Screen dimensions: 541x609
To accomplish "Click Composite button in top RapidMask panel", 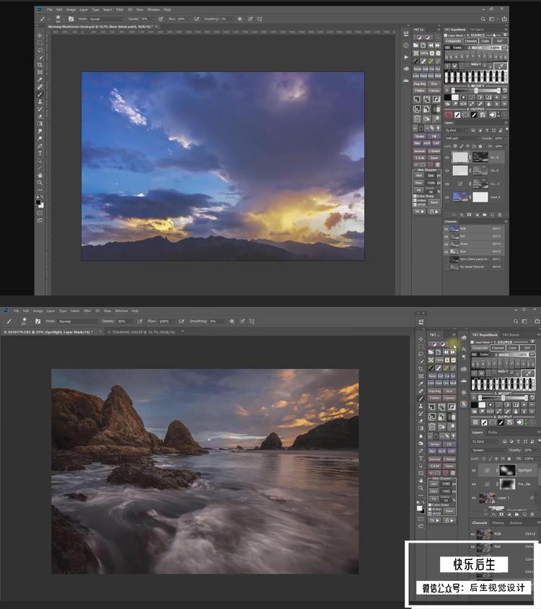I will [453, 41].
